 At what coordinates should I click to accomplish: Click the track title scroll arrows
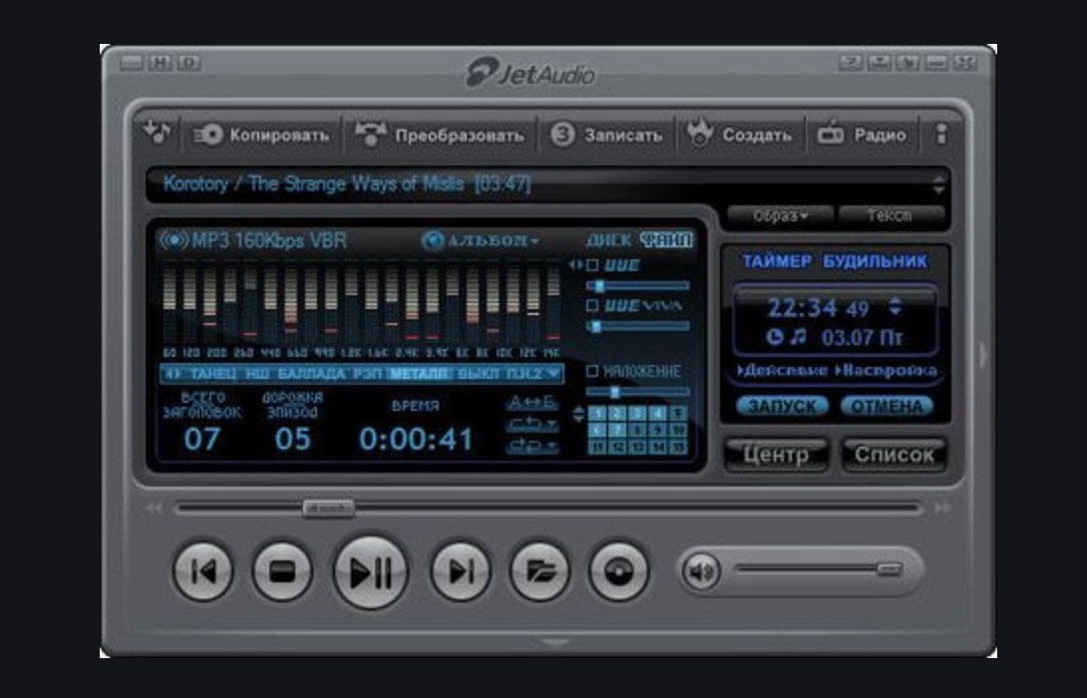point(938,184)
